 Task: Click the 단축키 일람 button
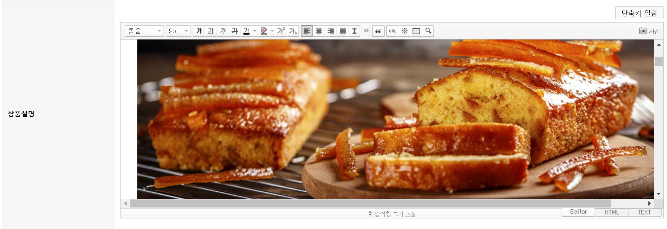click(x=639, y=13)
